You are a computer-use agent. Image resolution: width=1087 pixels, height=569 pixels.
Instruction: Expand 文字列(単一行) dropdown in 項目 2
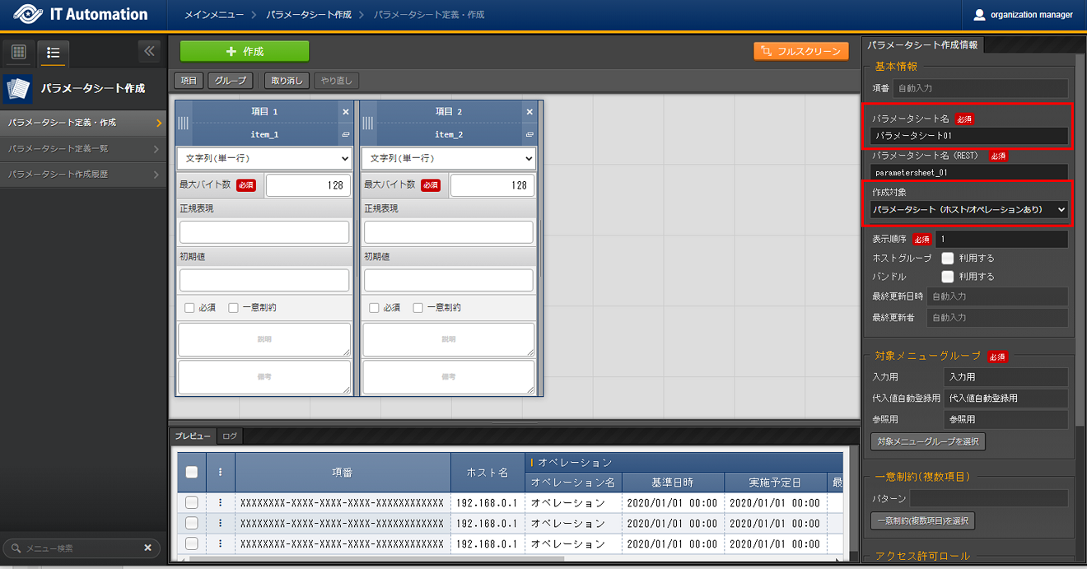[449, 158]
